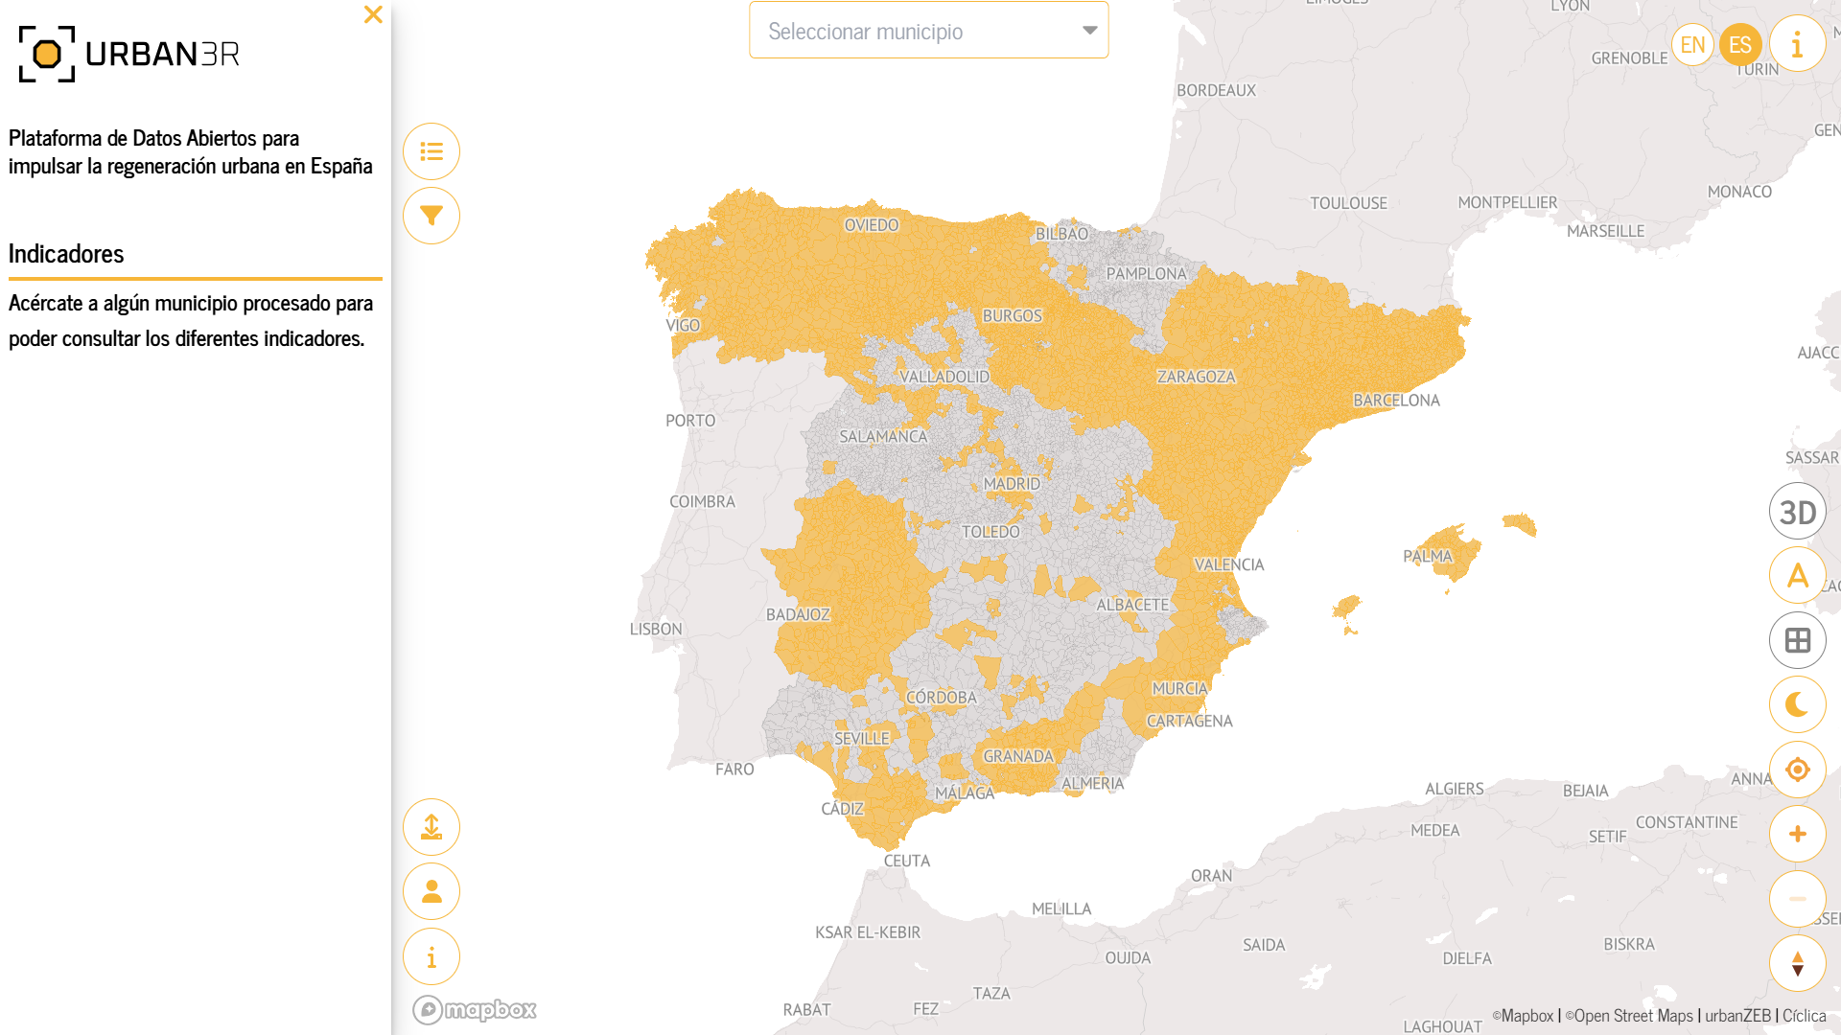Screen dimensions: 1841x1035
Task: Click the URBAN3R logo
Action: 128,54
